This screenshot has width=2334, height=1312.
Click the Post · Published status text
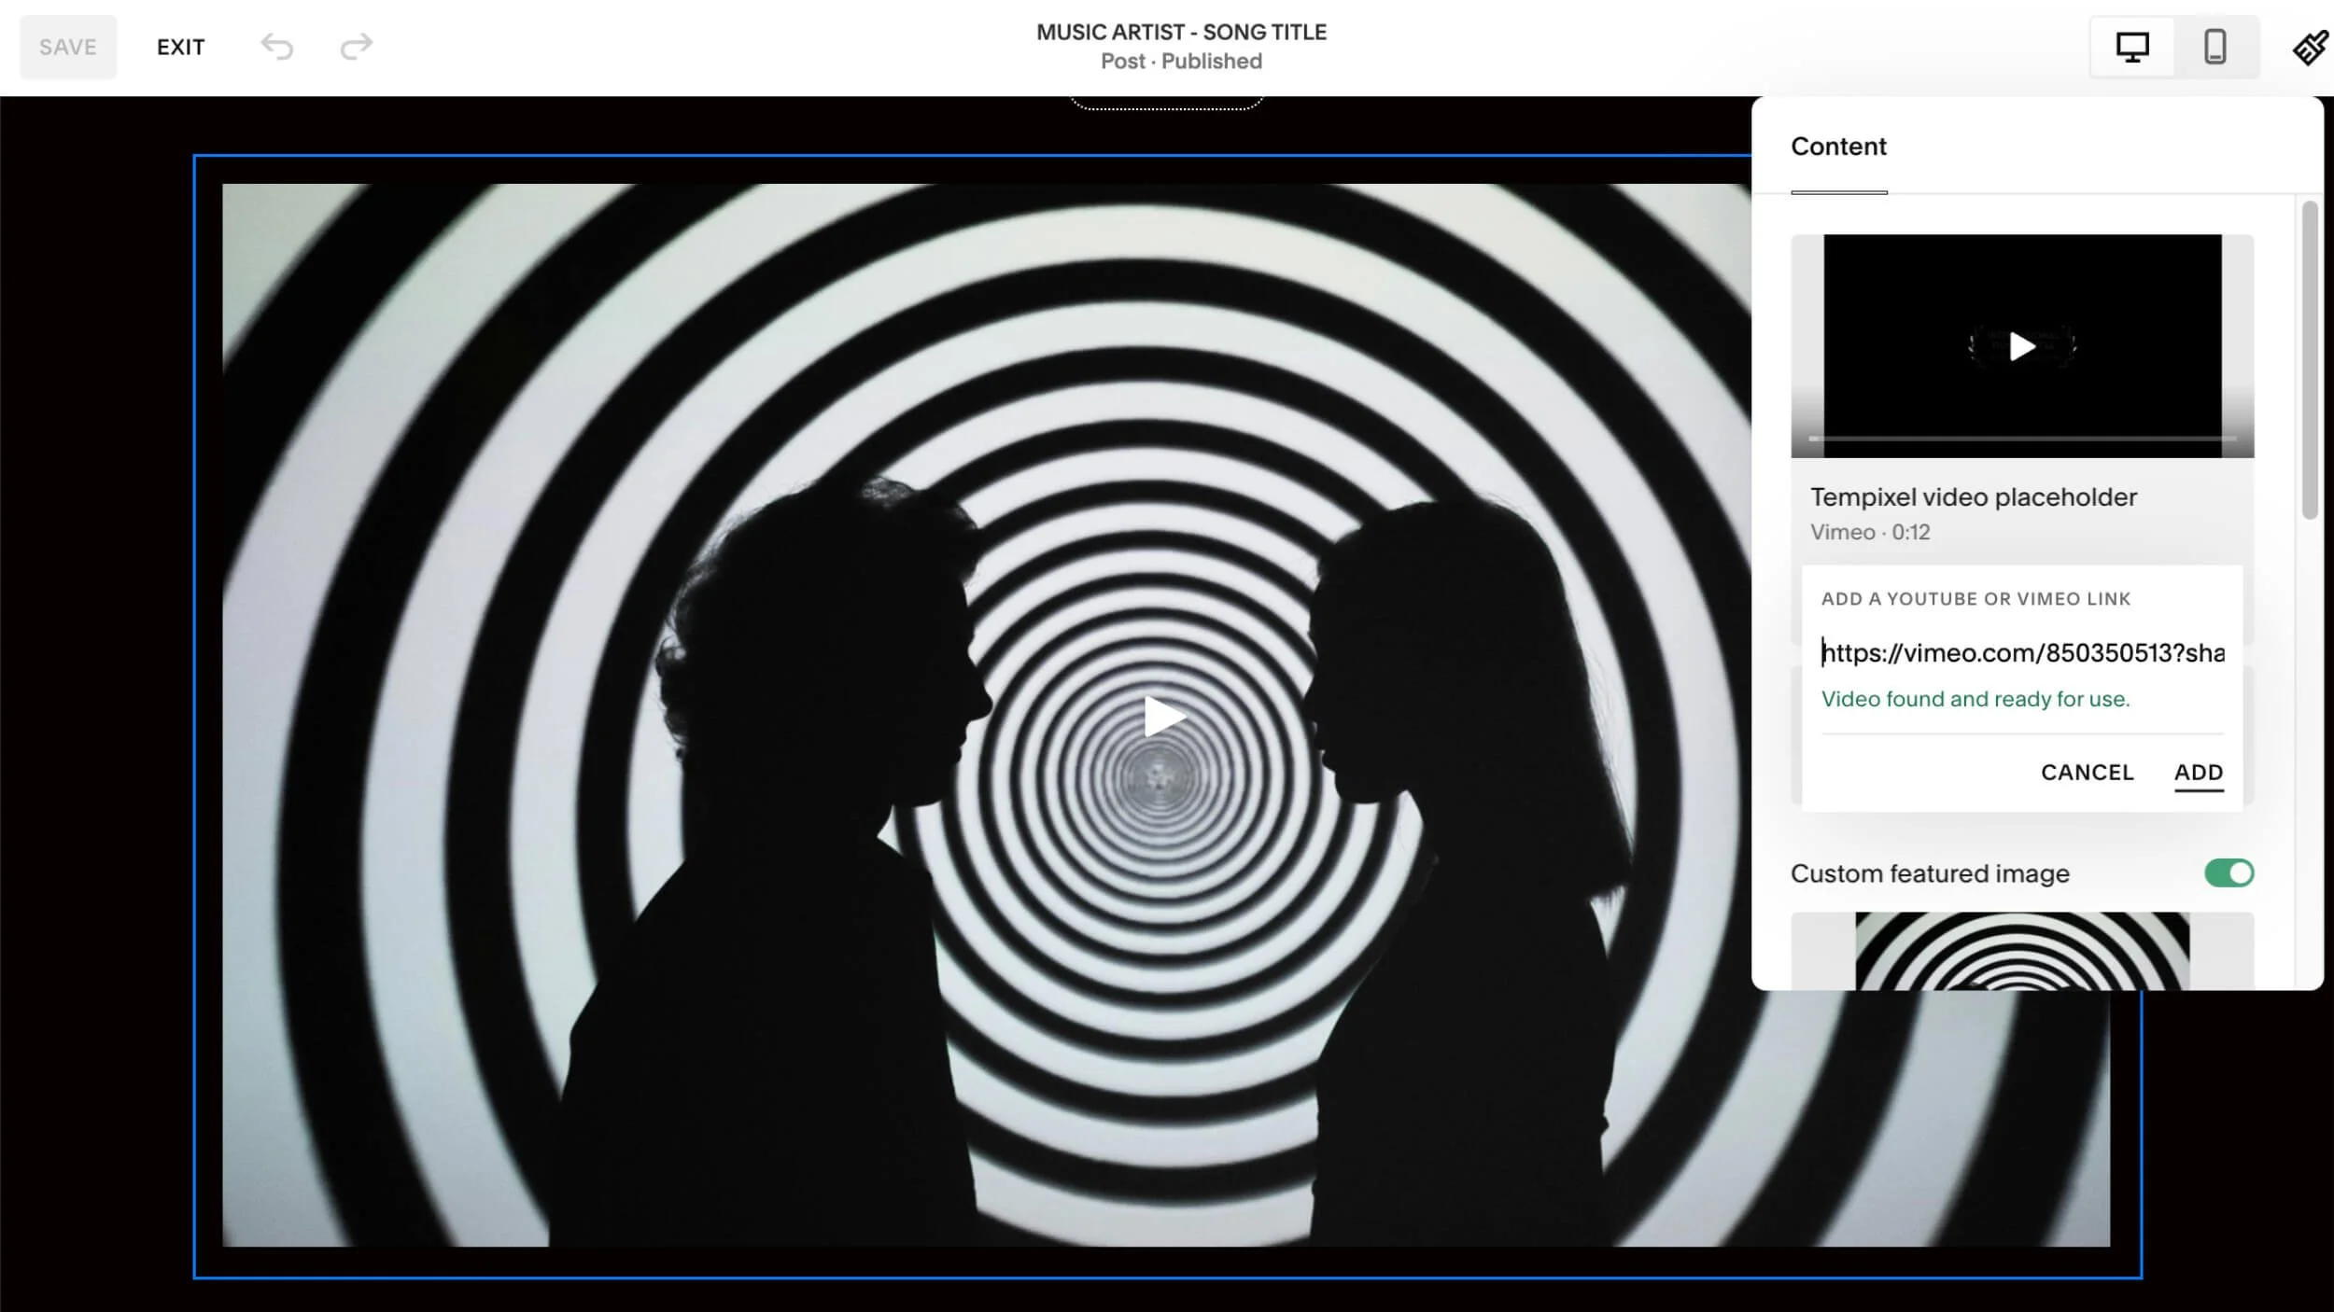pos(1181,62)
